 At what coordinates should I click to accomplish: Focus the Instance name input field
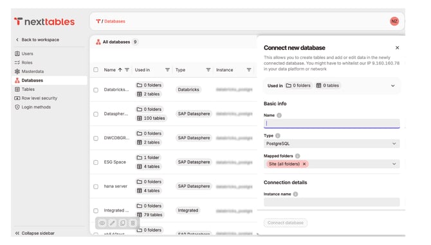tap(331, 202)
